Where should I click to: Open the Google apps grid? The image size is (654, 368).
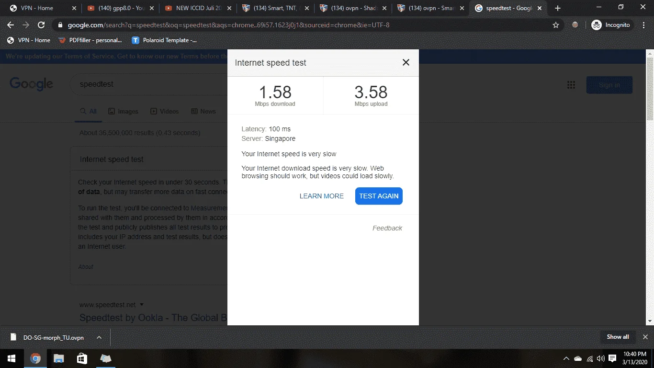pyautogui.click(x=571, y=85)
